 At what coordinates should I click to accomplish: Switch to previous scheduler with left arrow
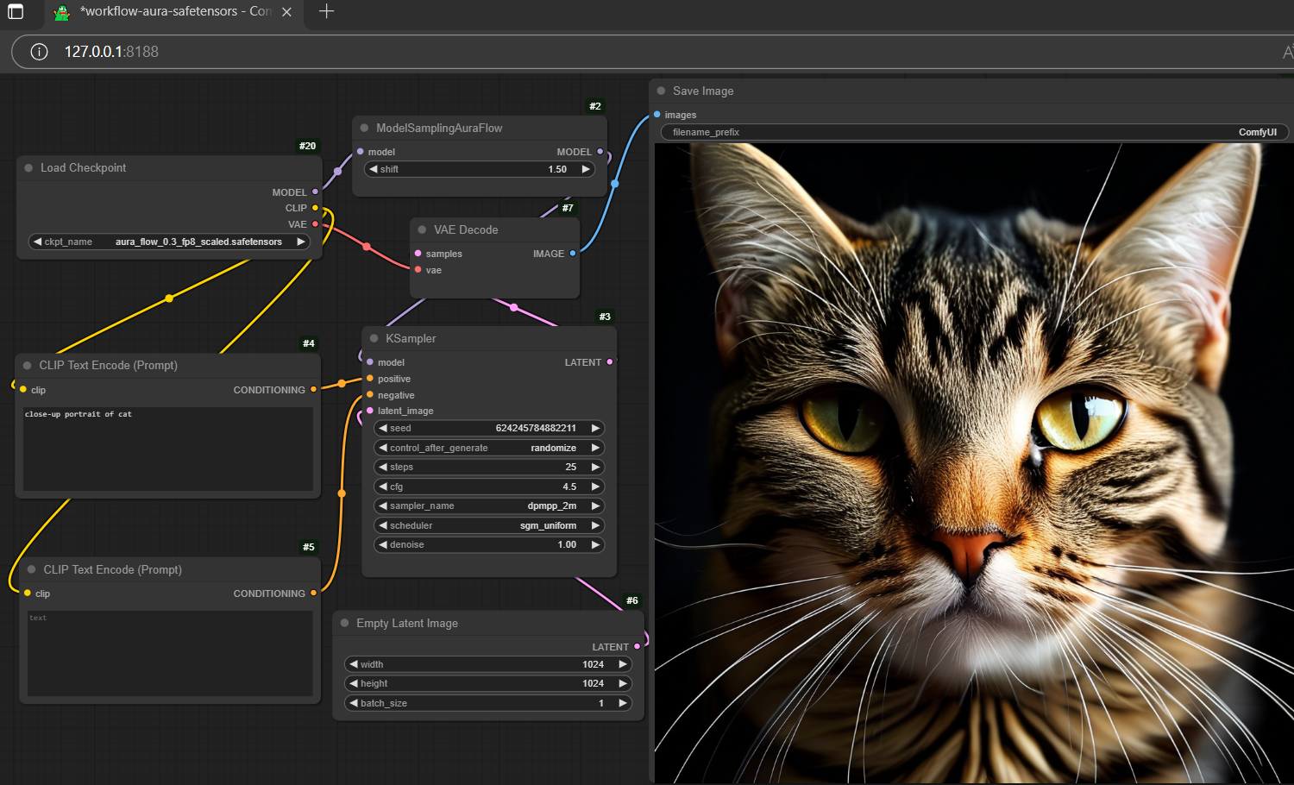[x=382, y=525]
